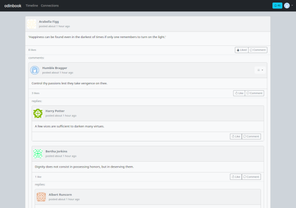The height and width of the screenshot is (208, 296).
Task: Click Harry Potter's green avatar
Action: [x=38, y=113]
